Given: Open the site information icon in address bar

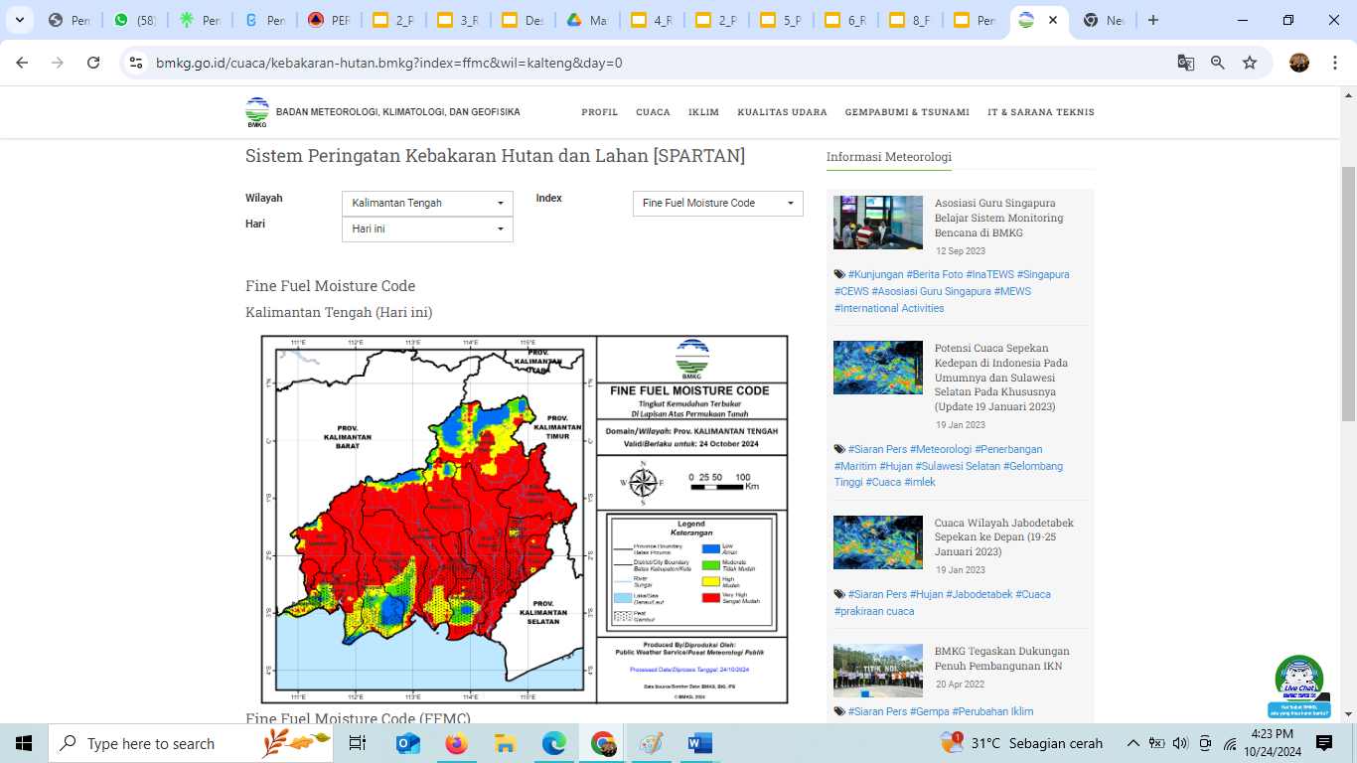Looking at the screenshot, I should pos(137,63).
